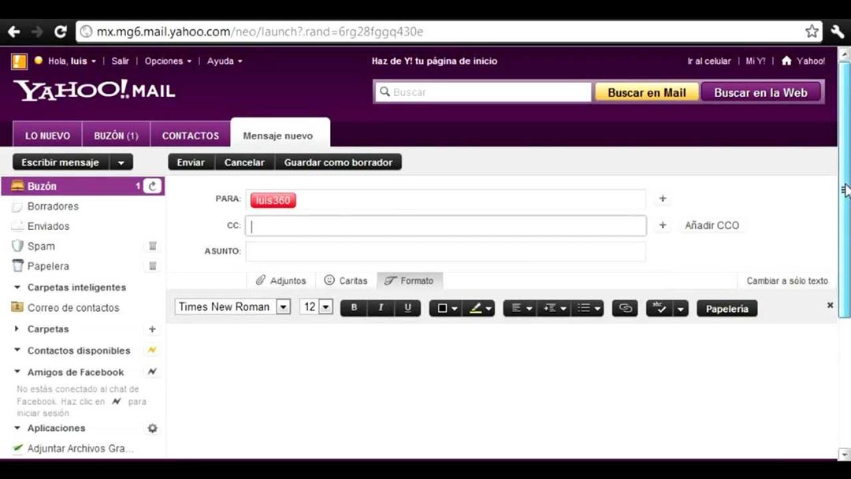Reload the page with the refresh icon
Viewport: 851px width, 479px height.
(60, 32)
